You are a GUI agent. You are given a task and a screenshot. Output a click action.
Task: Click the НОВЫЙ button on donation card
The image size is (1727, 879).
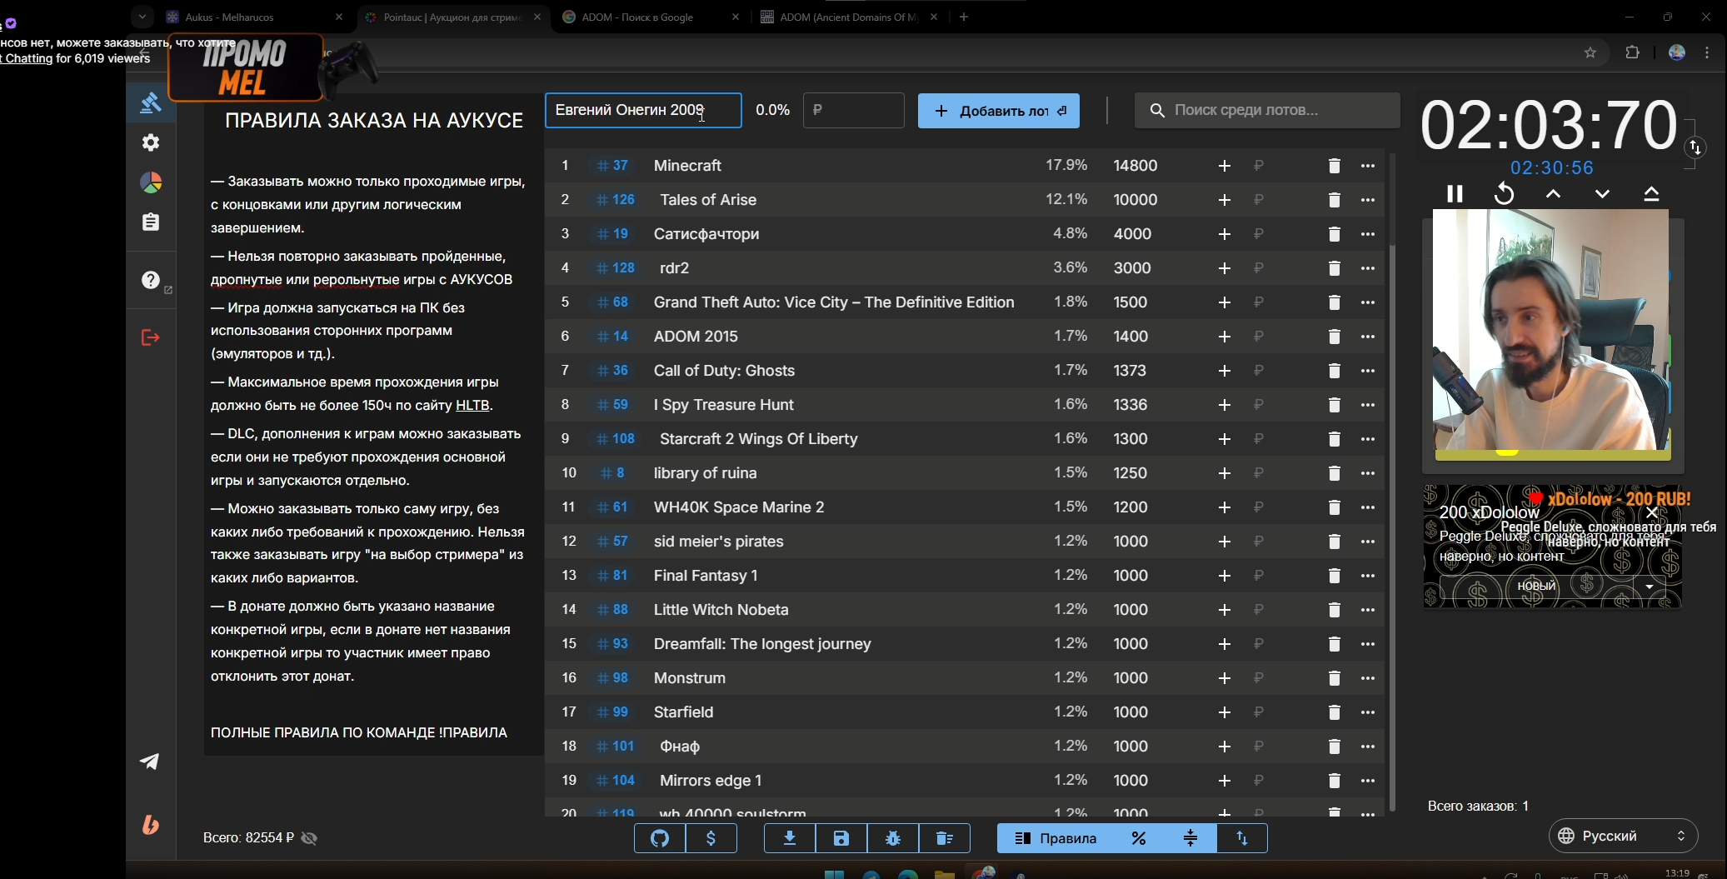coord(1536,587)
